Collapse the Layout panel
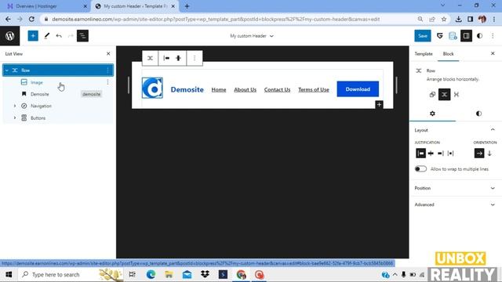The height and width of the screenshot is (282, 502). click(493, 130)
